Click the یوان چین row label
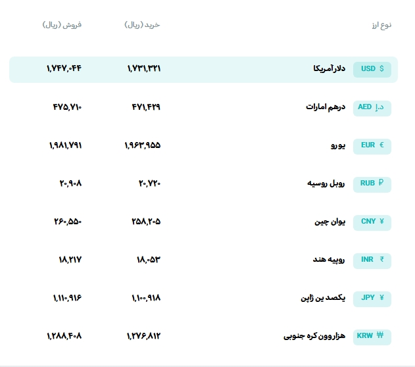This screenshot has width=415, height=367. (330, 222)
